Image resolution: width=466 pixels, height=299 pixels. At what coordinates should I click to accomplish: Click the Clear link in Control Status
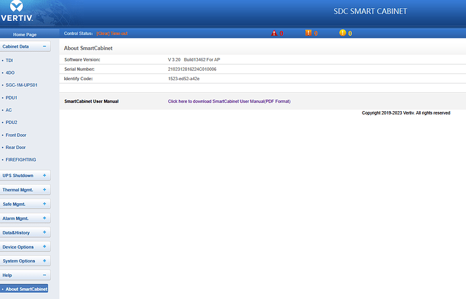tap(103, 33)
